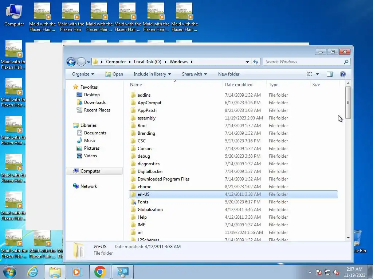Viewport: 373px width, 279px height.
Task: Sort by the Size column header
Action: tap(316, 84)
